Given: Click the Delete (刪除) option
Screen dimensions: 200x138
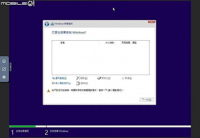Looking at the screenshot, I should point(82,78).
